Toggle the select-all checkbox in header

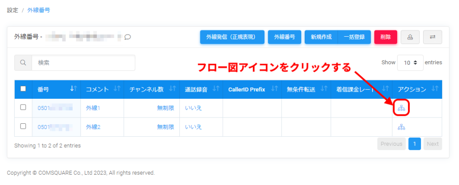23,89
